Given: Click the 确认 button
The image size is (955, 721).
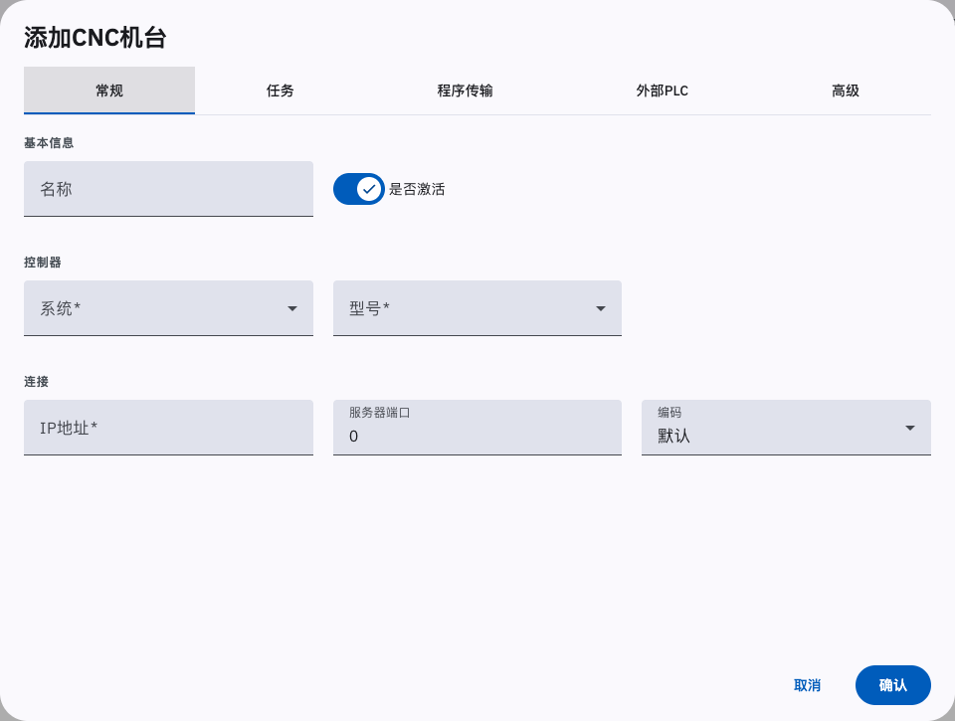Looking at the screenshot, I should [893, 685].
